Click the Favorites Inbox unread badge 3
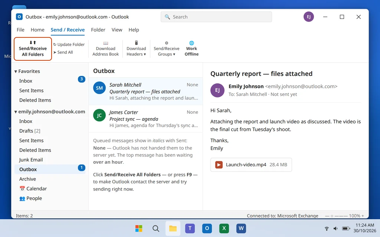This screenshot has width=380, height=237. [x=81, y=79]
